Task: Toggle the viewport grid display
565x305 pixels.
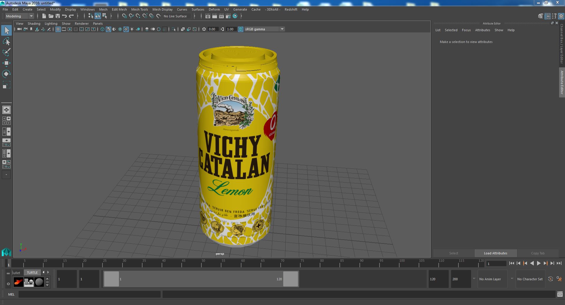Action: point(58,29)
